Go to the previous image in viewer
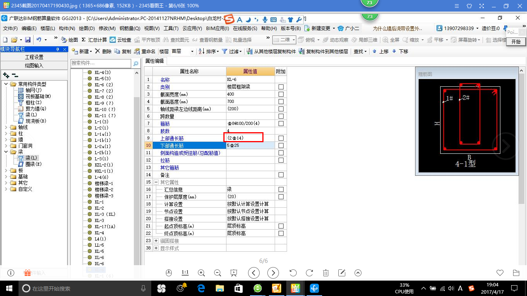The image size is (527, 296). 253,273
